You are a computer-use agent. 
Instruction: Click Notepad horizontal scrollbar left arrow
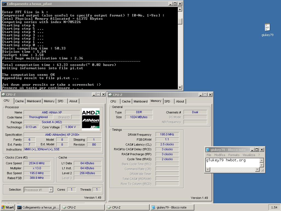(208, 169)
